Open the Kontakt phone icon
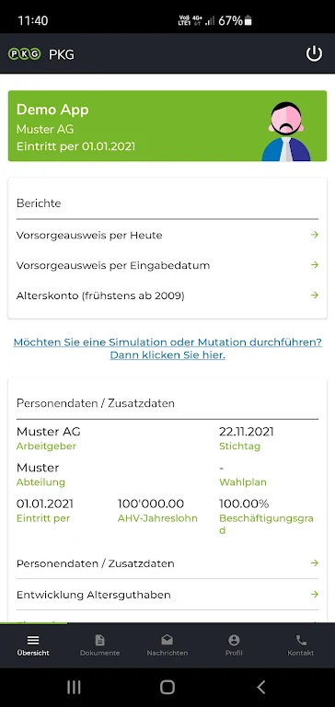The height and width of the screenshot is (707, 335). [301, 640]
